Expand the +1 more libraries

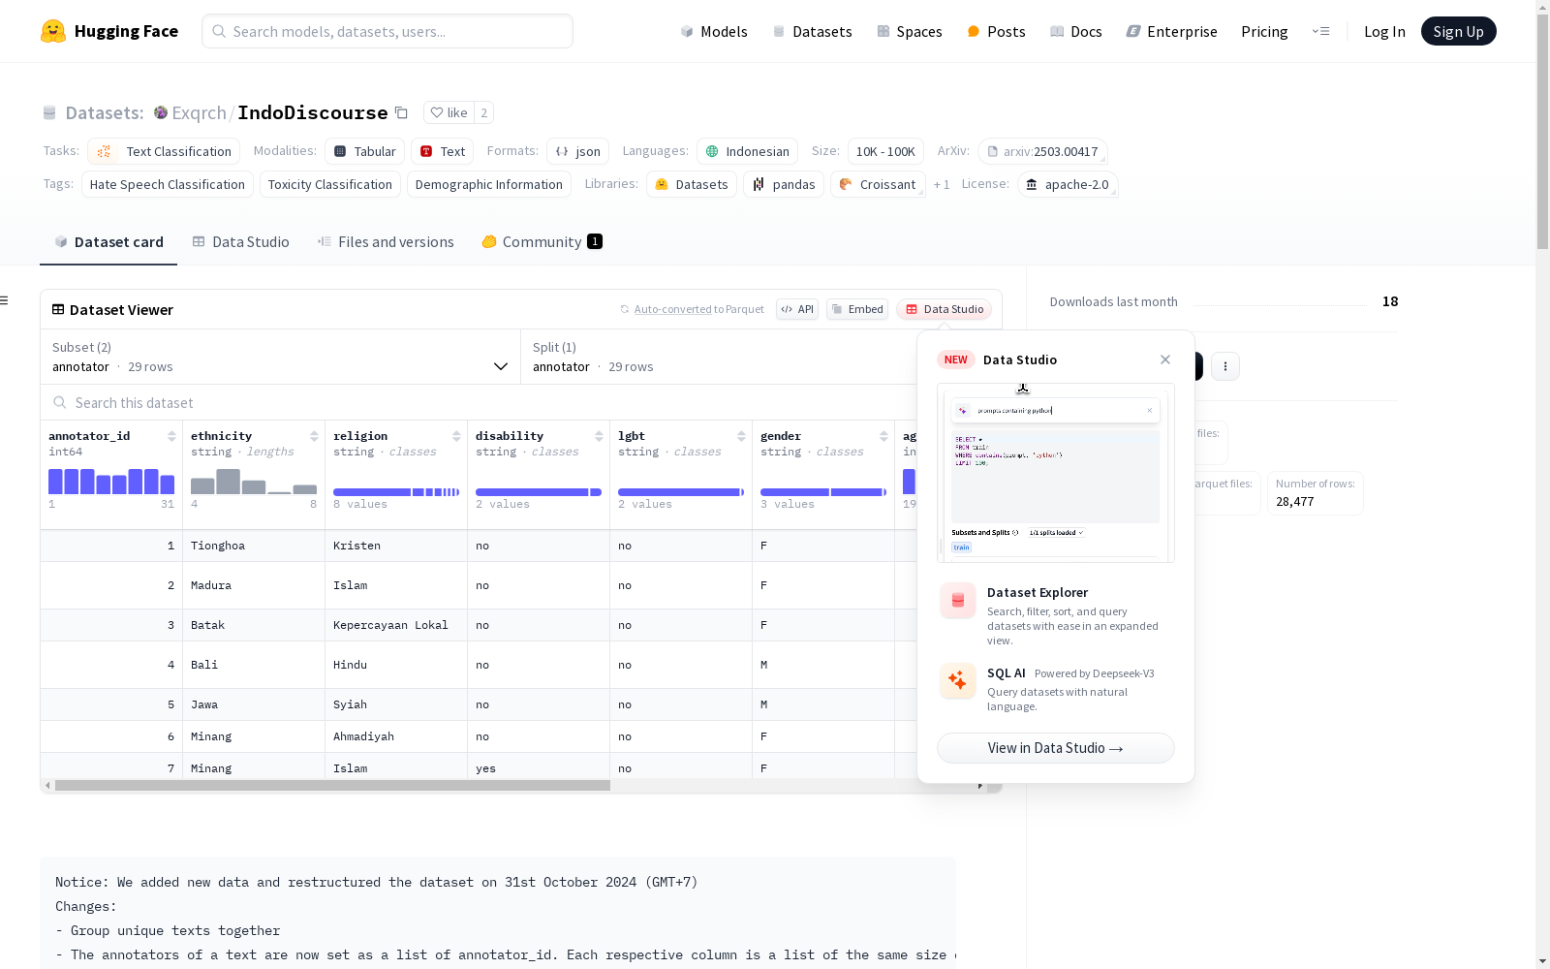point(942,184)
